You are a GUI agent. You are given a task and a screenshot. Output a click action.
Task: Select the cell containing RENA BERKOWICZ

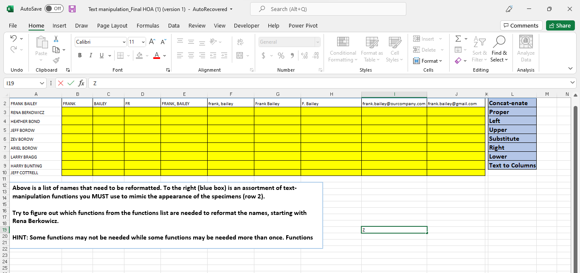pyautogui.click(x=36, y=112)
